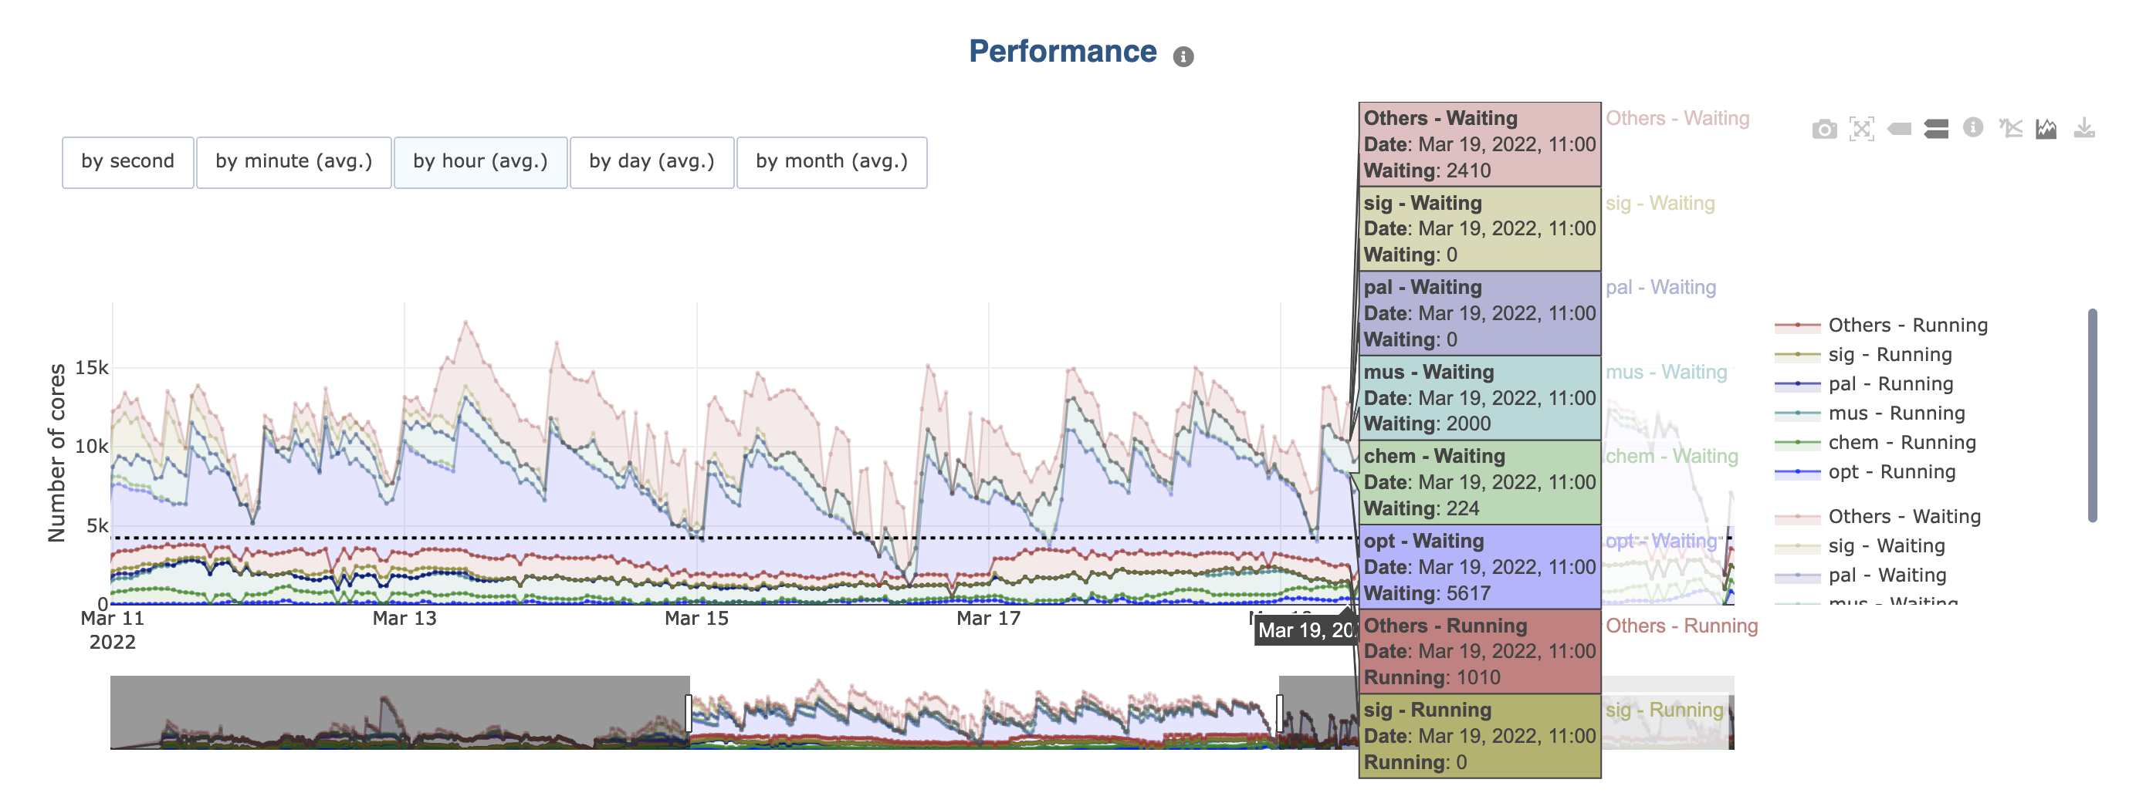Hide the 'chem - Running' trace

1901,443
